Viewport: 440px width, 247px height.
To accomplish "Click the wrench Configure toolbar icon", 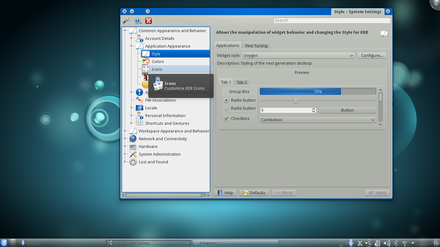I will pos(126,21).
